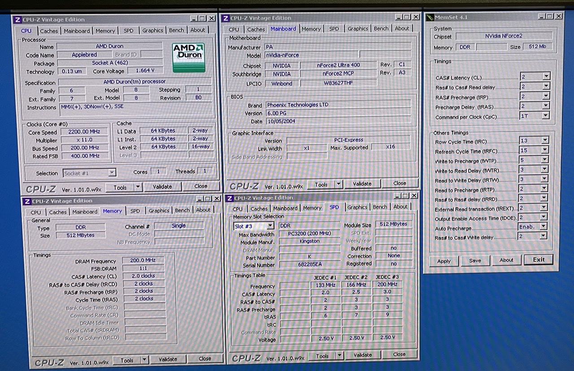Click Tools button in the CPU window
This screenshot has width=574, height=371.
120,188
